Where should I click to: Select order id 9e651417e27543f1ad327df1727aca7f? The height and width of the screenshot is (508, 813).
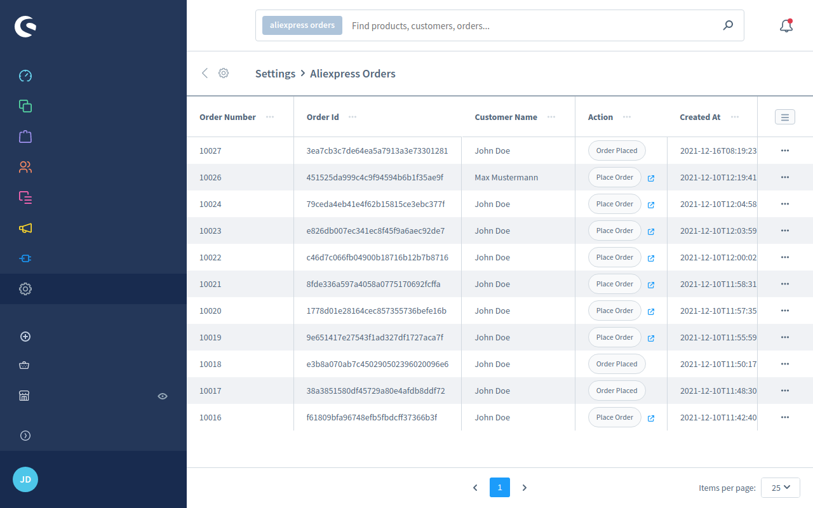(375, 337)
